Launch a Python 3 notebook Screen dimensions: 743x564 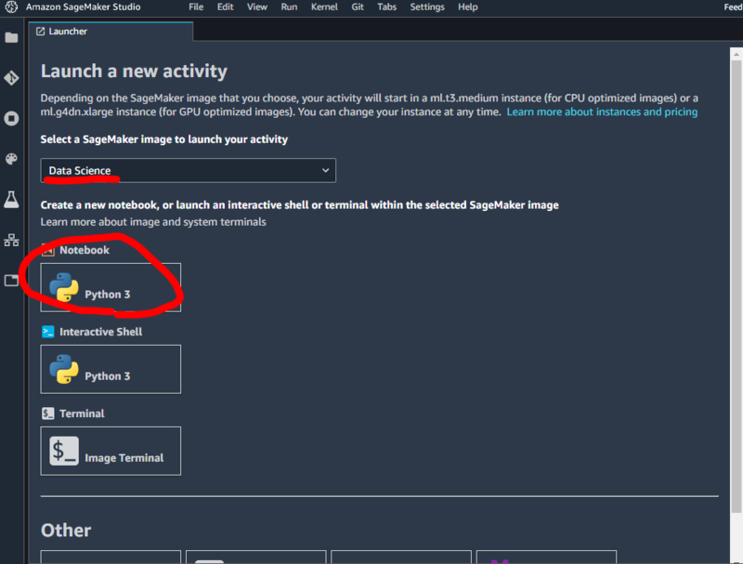(x=111, y=287)
